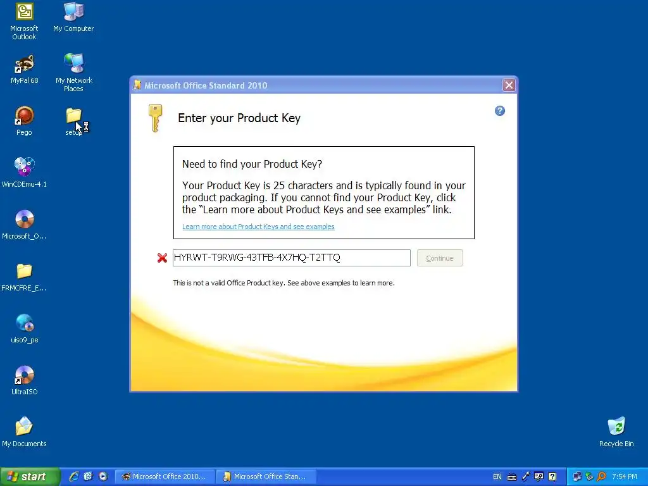Open uiso9_pe installer icon
Image resolution: width=648 pixels, height=486 pixels.
(x=25, y=328)
